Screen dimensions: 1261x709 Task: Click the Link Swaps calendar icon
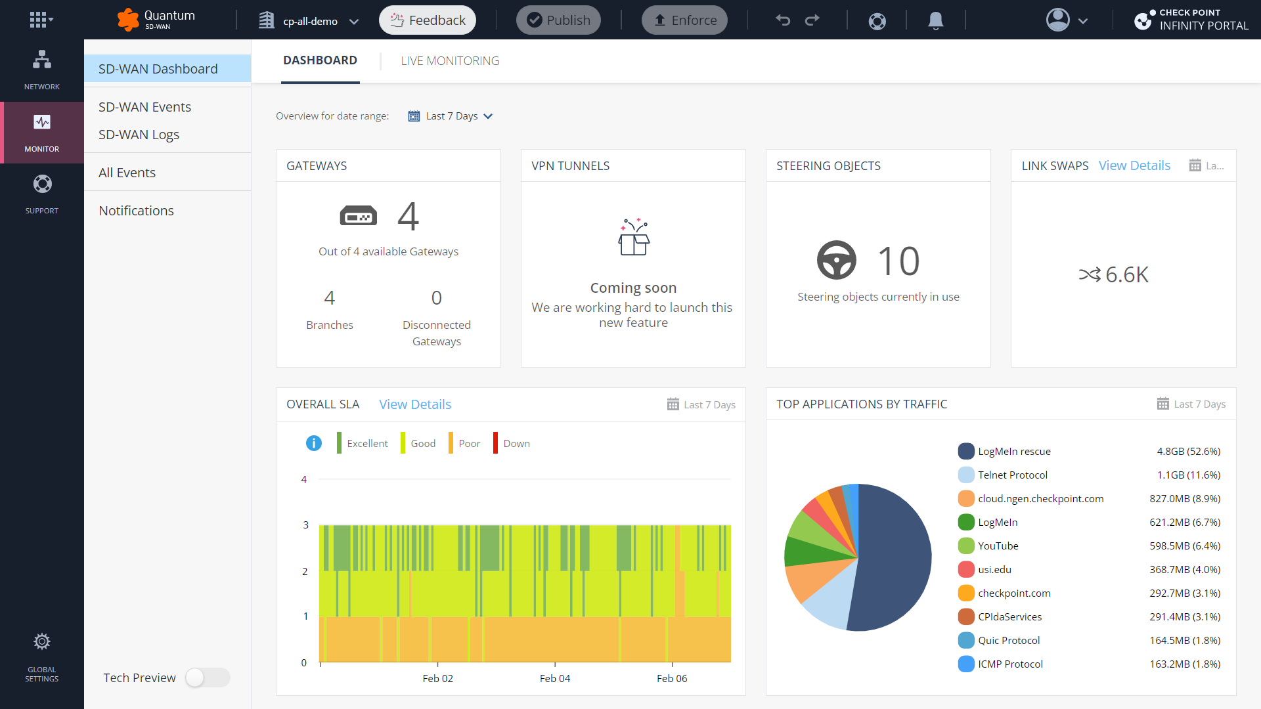1195,165
